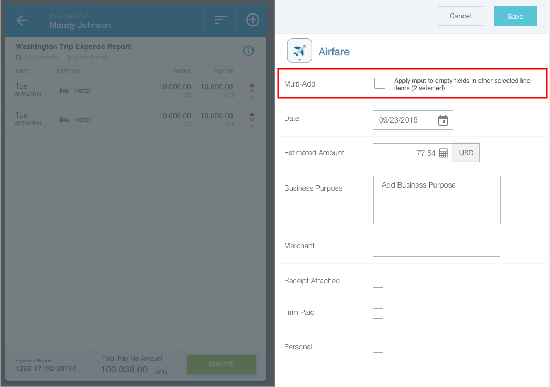
Task: Click the Merchant input field
Action: [436, 247]
